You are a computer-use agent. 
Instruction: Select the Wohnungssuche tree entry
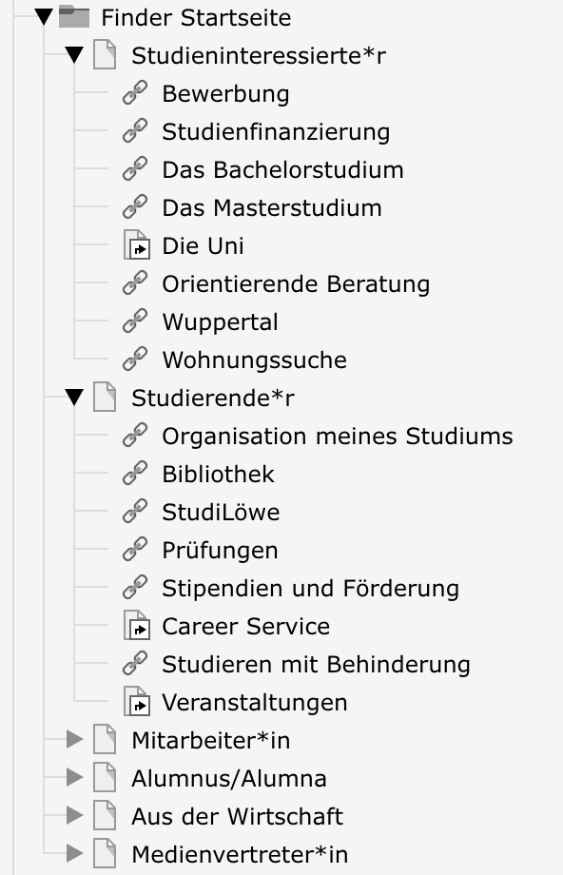click(x=255, y=360)
